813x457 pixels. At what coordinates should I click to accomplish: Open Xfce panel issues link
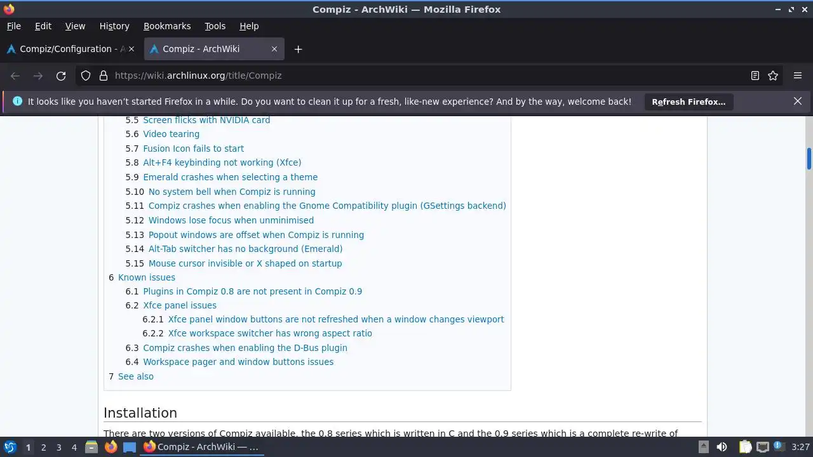click(180, 305)
